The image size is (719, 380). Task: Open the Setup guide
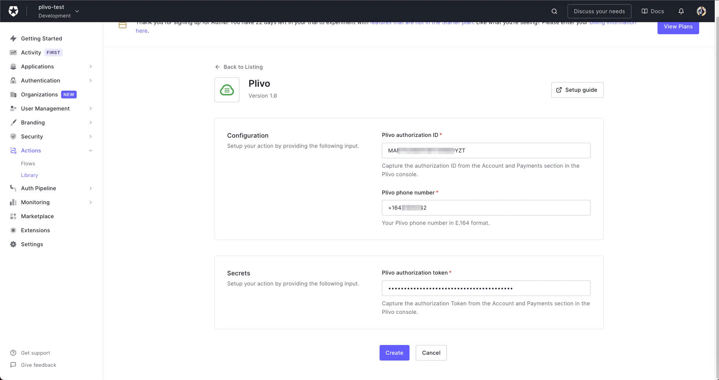click(x=577, y=90)
